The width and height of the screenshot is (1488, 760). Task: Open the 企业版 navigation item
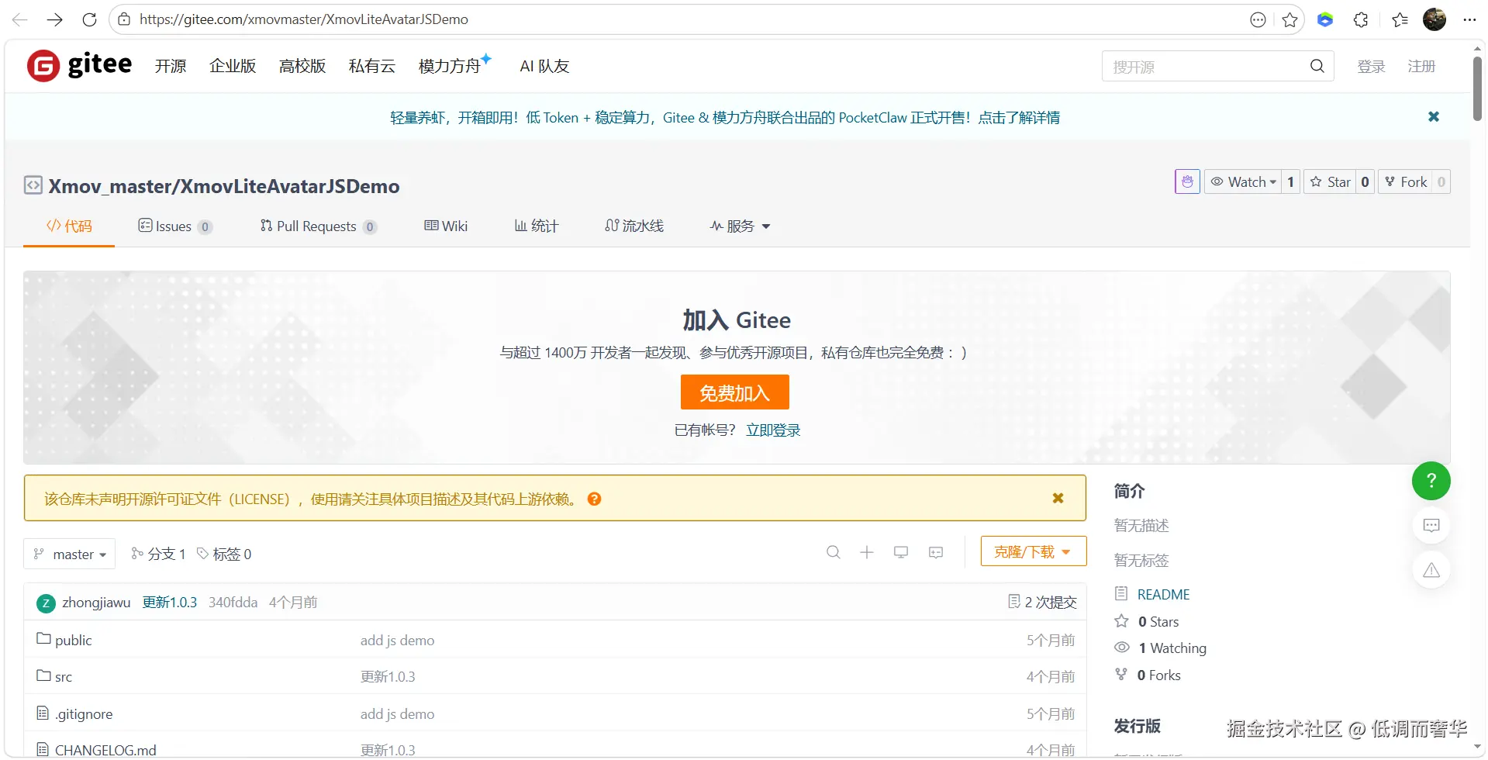pos(233,66)
